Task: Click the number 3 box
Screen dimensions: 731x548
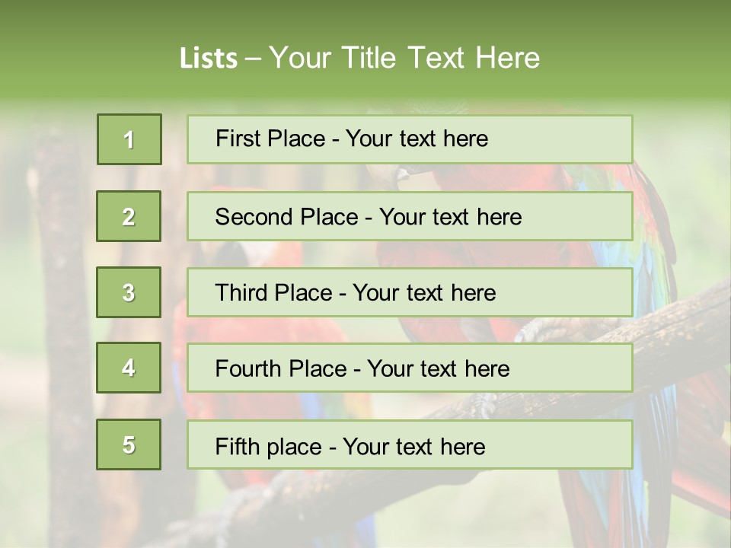Action: [129, 292]
